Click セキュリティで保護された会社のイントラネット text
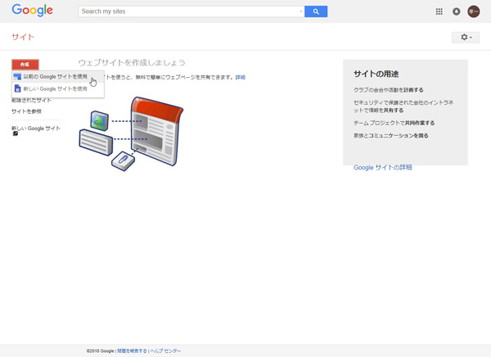This screenshot has width=491, height=357. (x=403, y=106)
